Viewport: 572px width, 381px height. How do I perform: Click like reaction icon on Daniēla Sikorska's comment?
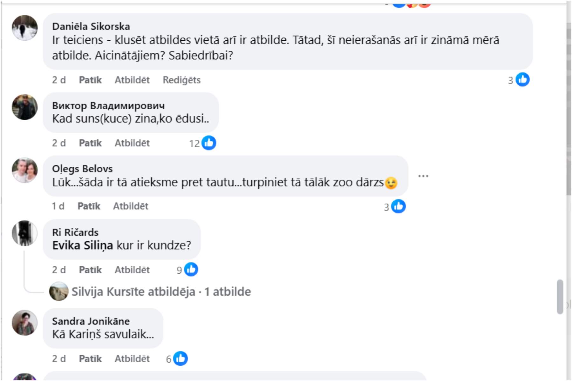(522, 79)
